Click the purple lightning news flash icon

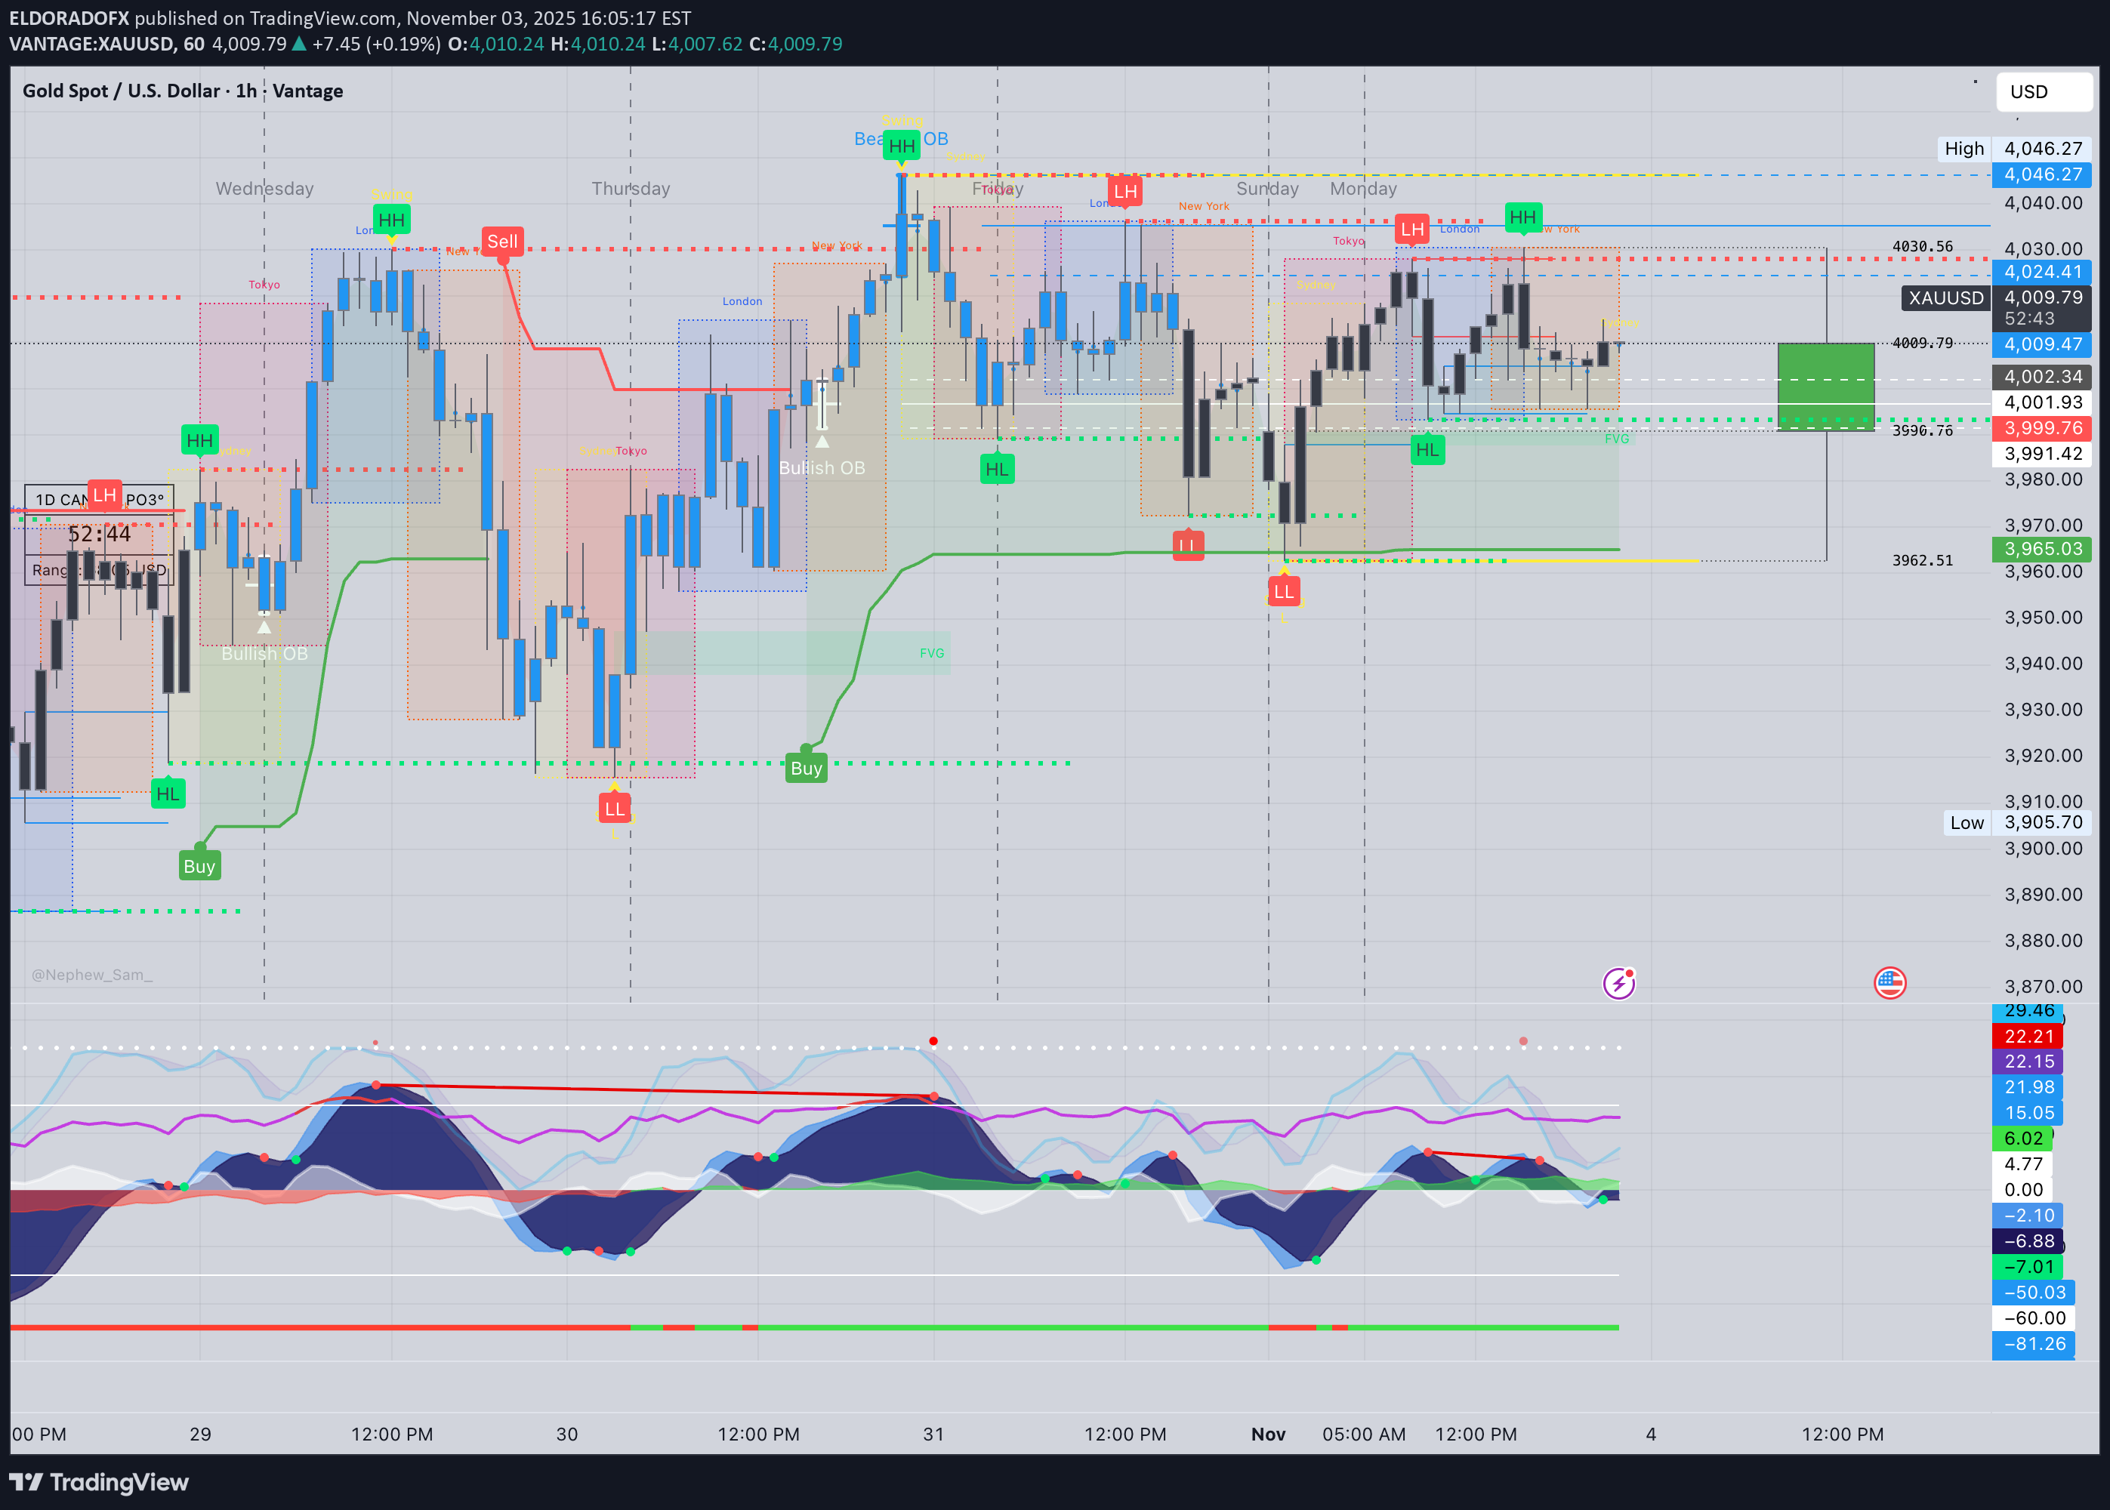1618,983
